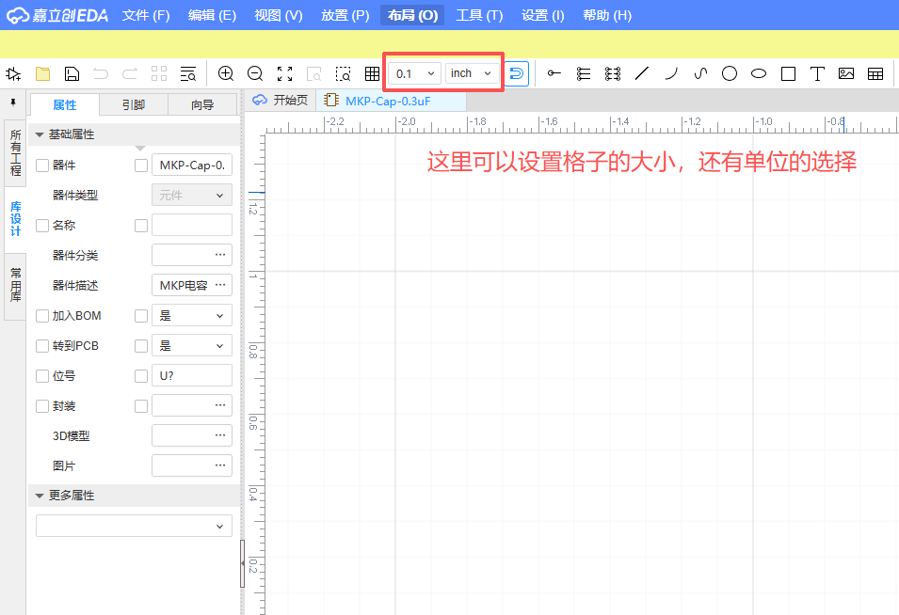Click the Zoom In magnifier icon
The width and height of the screenshot is (899, 615).
click(x=226, y=72)
